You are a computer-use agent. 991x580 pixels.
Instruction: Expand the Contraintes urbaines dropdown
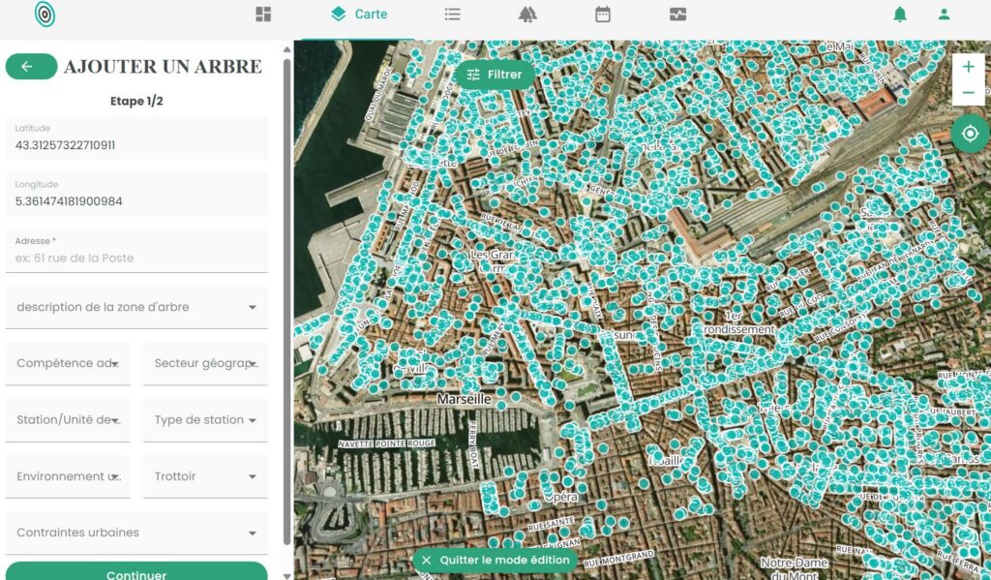tap(136, 533)
